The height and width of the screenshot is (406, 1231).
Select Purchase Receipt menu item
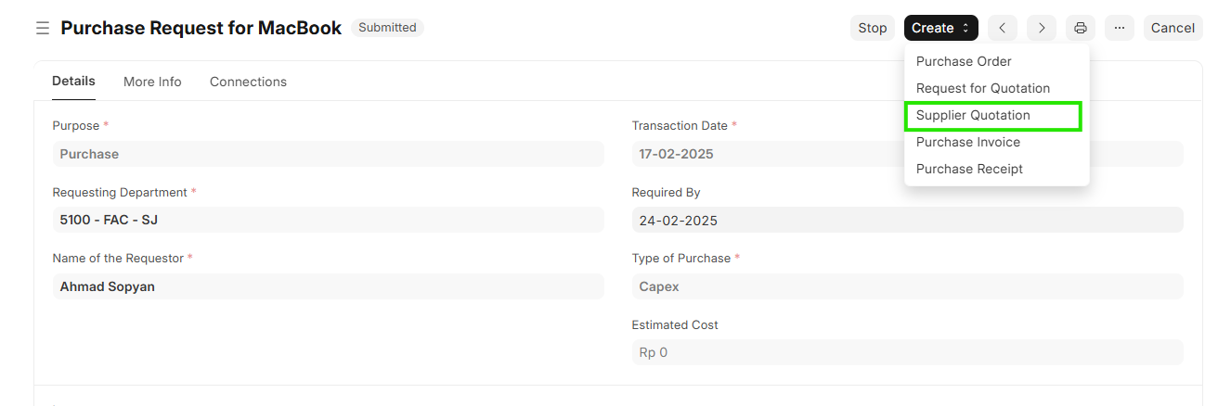click(969, 169)
